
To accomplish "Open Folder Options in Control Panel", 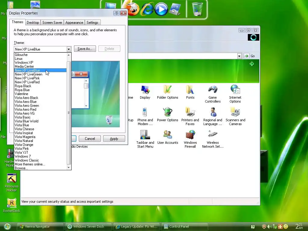I will [x=168, y=92].
